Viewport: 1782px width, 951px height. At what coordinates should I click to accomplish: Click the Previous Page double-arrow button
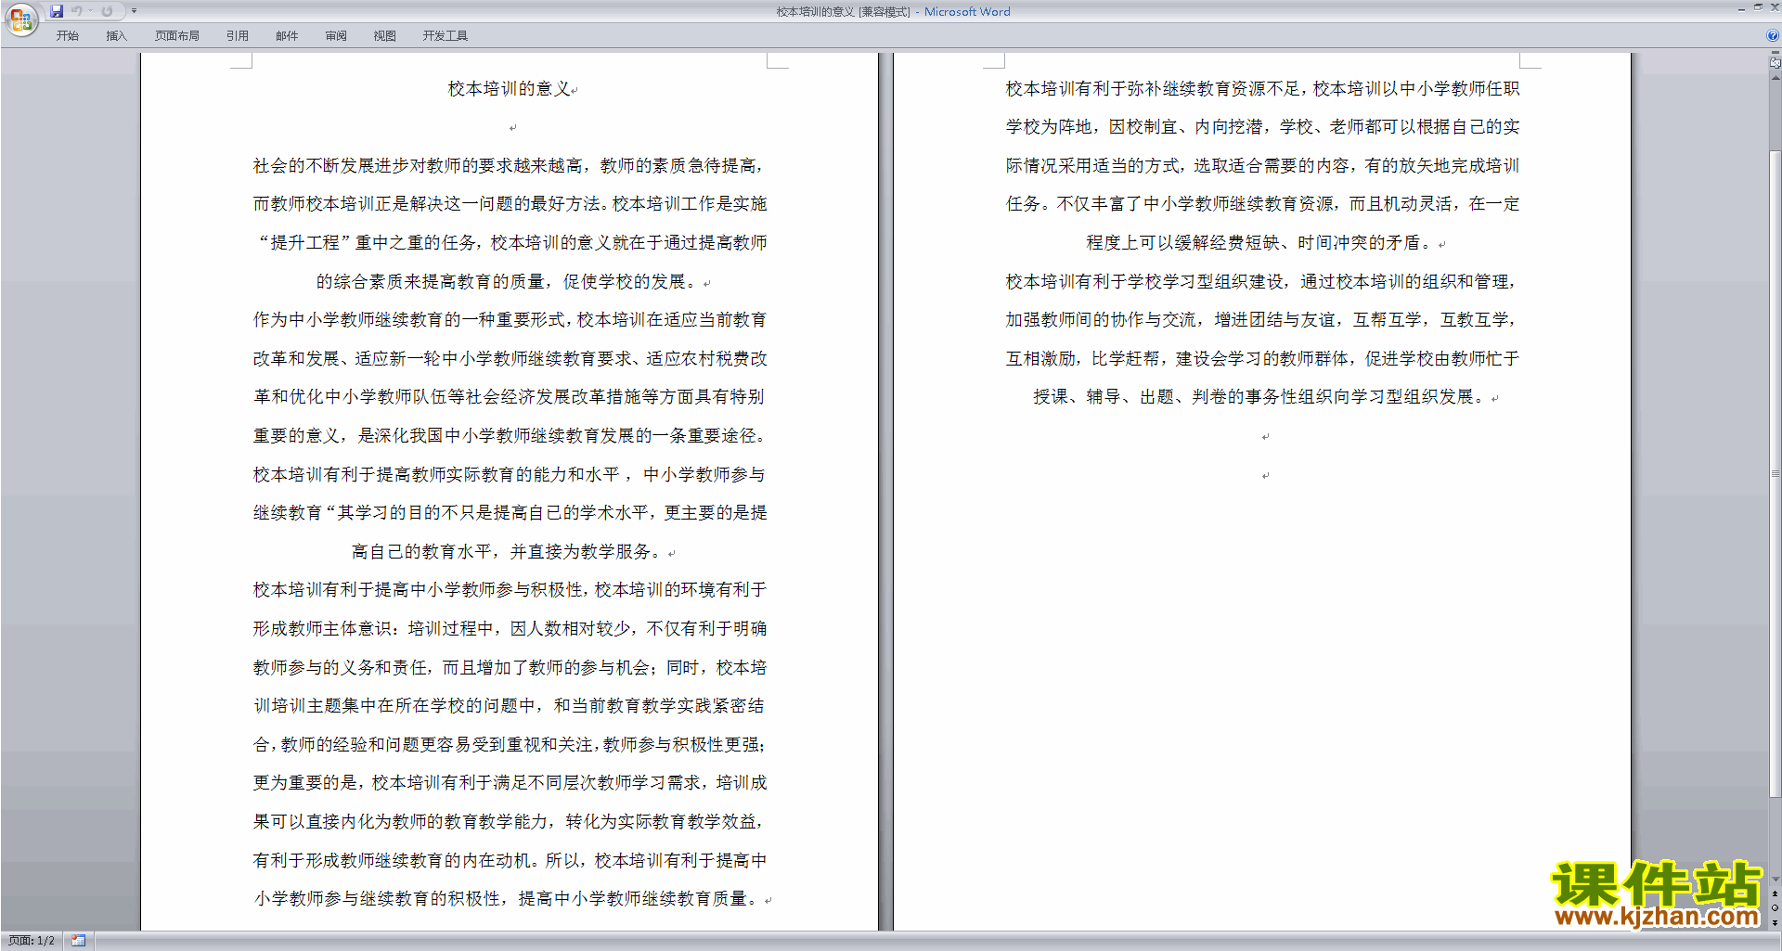click(x=1775, y=894)
